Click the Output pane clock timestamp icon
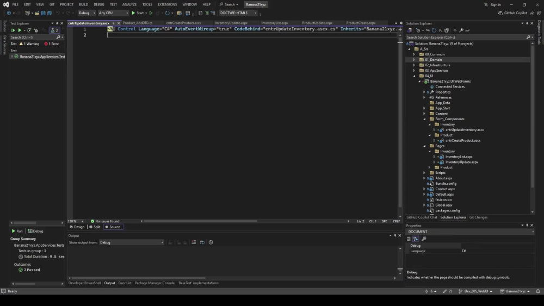 point(211,242)
